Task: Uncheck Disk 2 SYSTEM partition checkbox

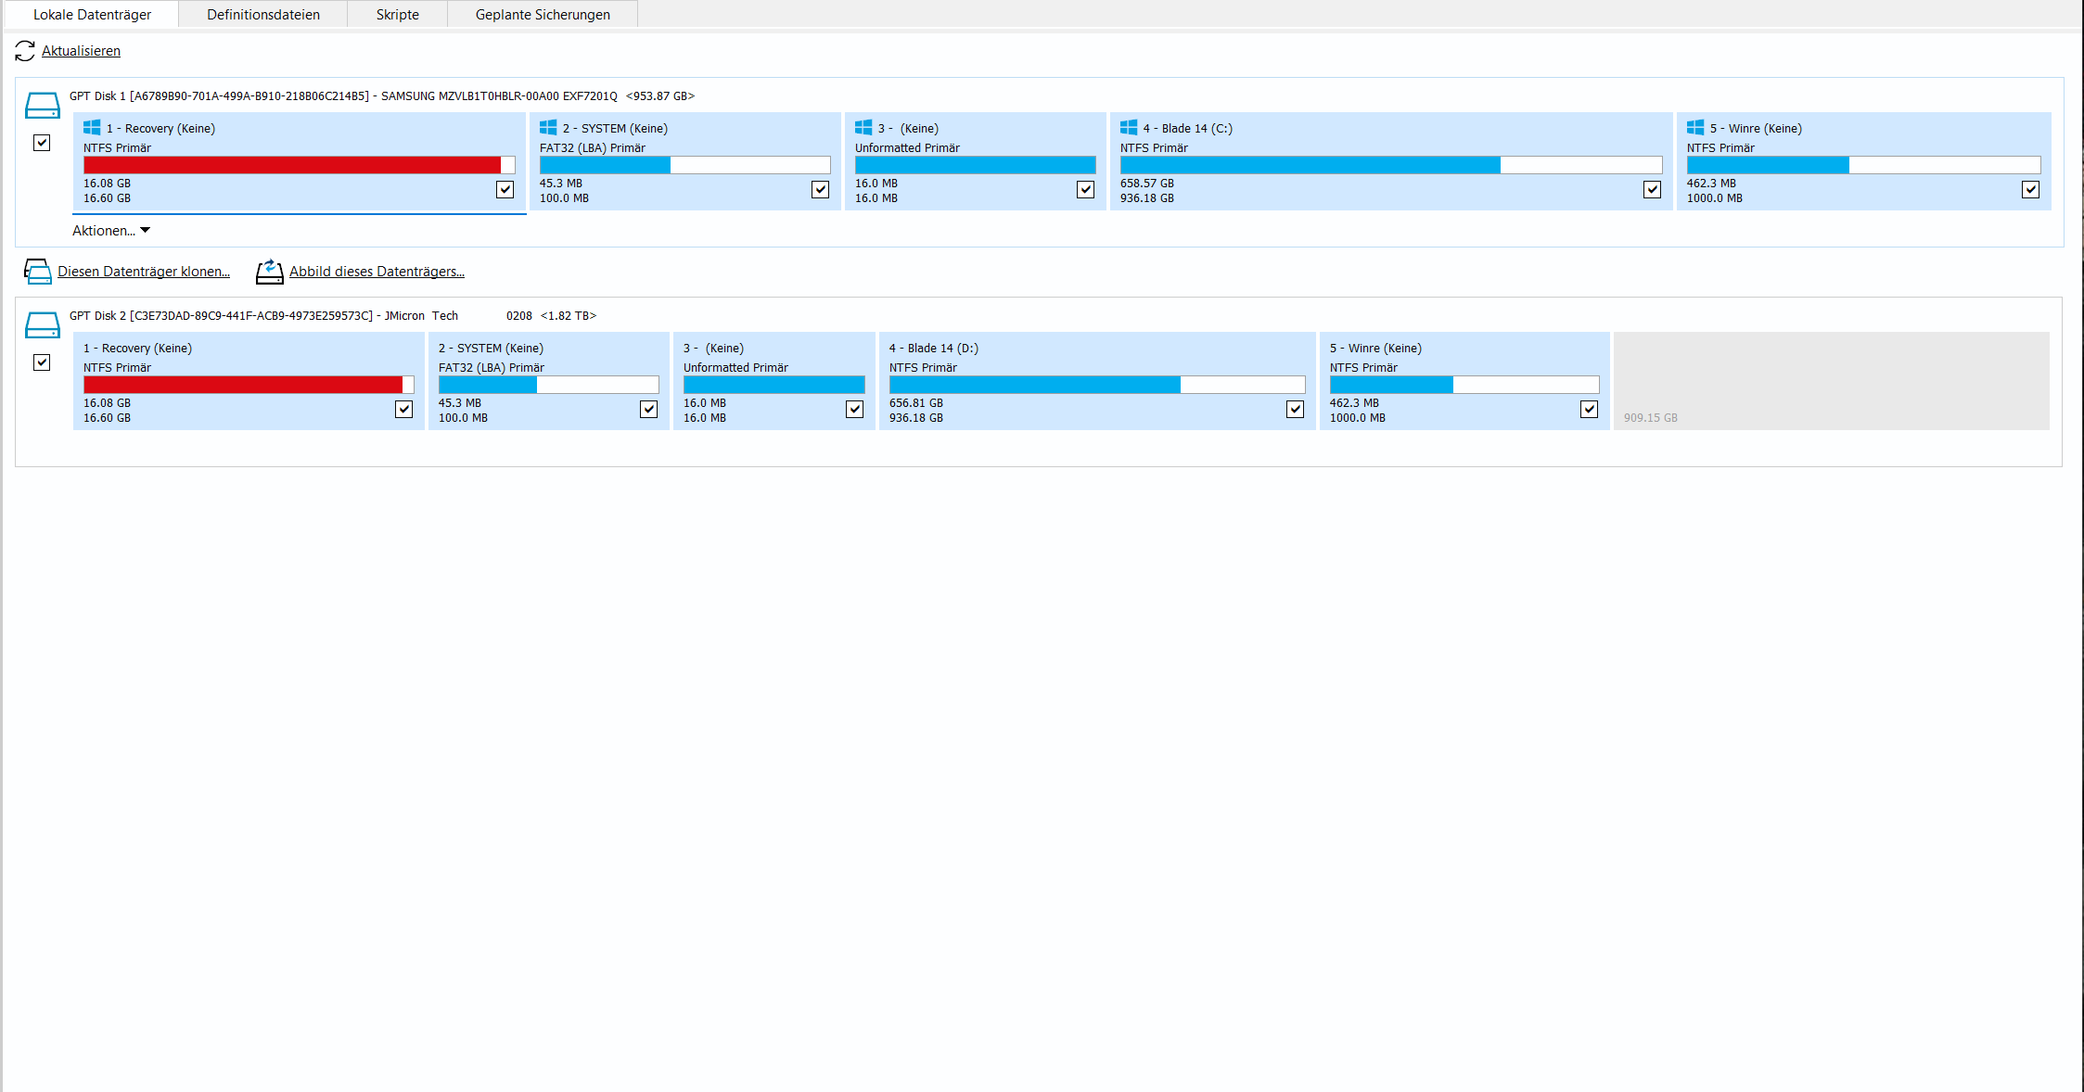Action: pyautogui.click(x=648, y=410)
